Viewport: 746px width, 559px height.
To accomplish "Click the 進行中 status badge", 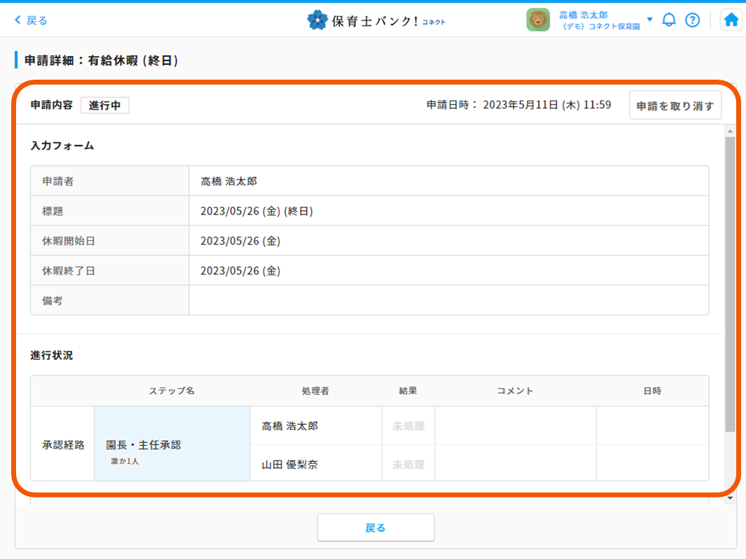I will pos(105,106).
